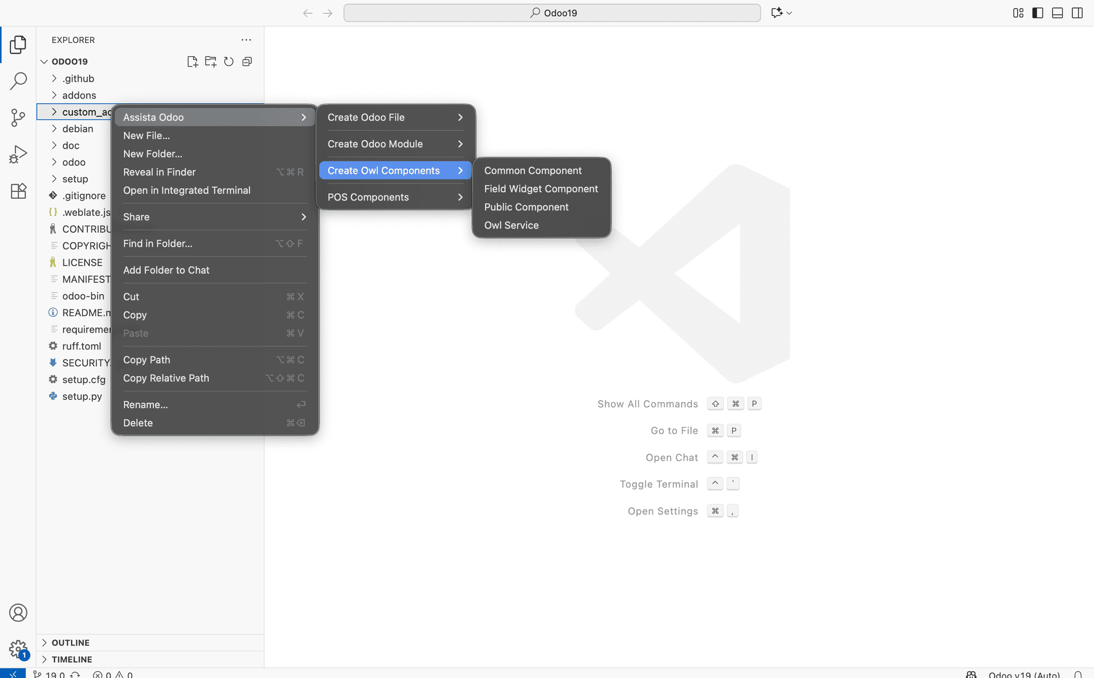
Task: Toggle the bottom panel visibility
Action: [x=1057, y=13]
